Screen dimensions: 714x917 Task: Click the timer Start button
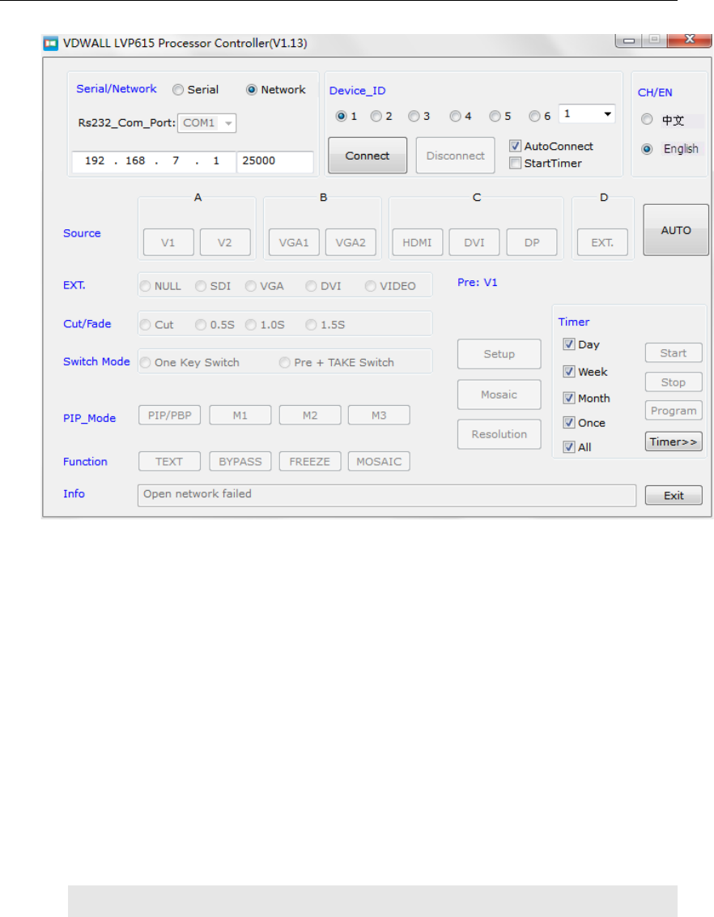click(674, 353)
